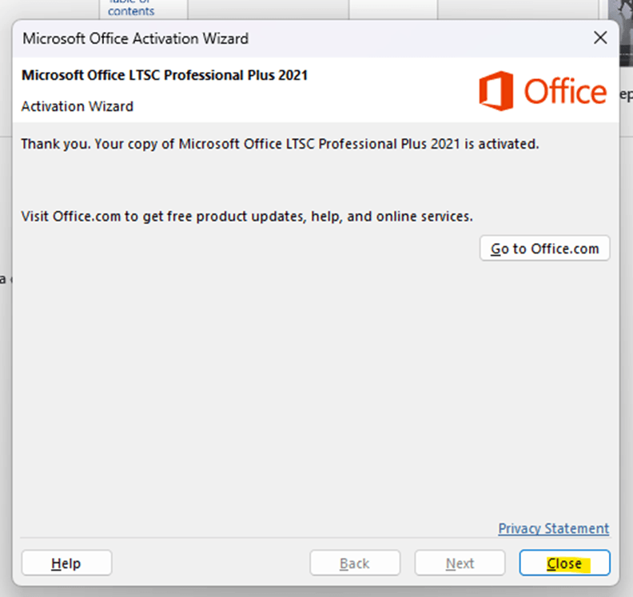Click the greyed-out Next button
The image size is (633, 597).
coord(460,563)
